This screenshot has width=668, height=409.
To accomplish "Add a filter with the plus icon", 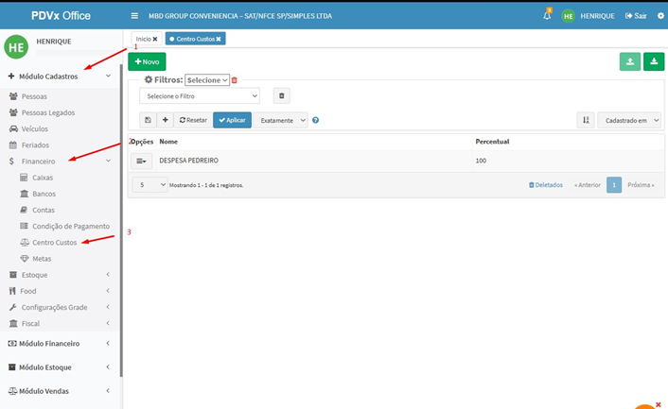I will [x=165, y=120].
